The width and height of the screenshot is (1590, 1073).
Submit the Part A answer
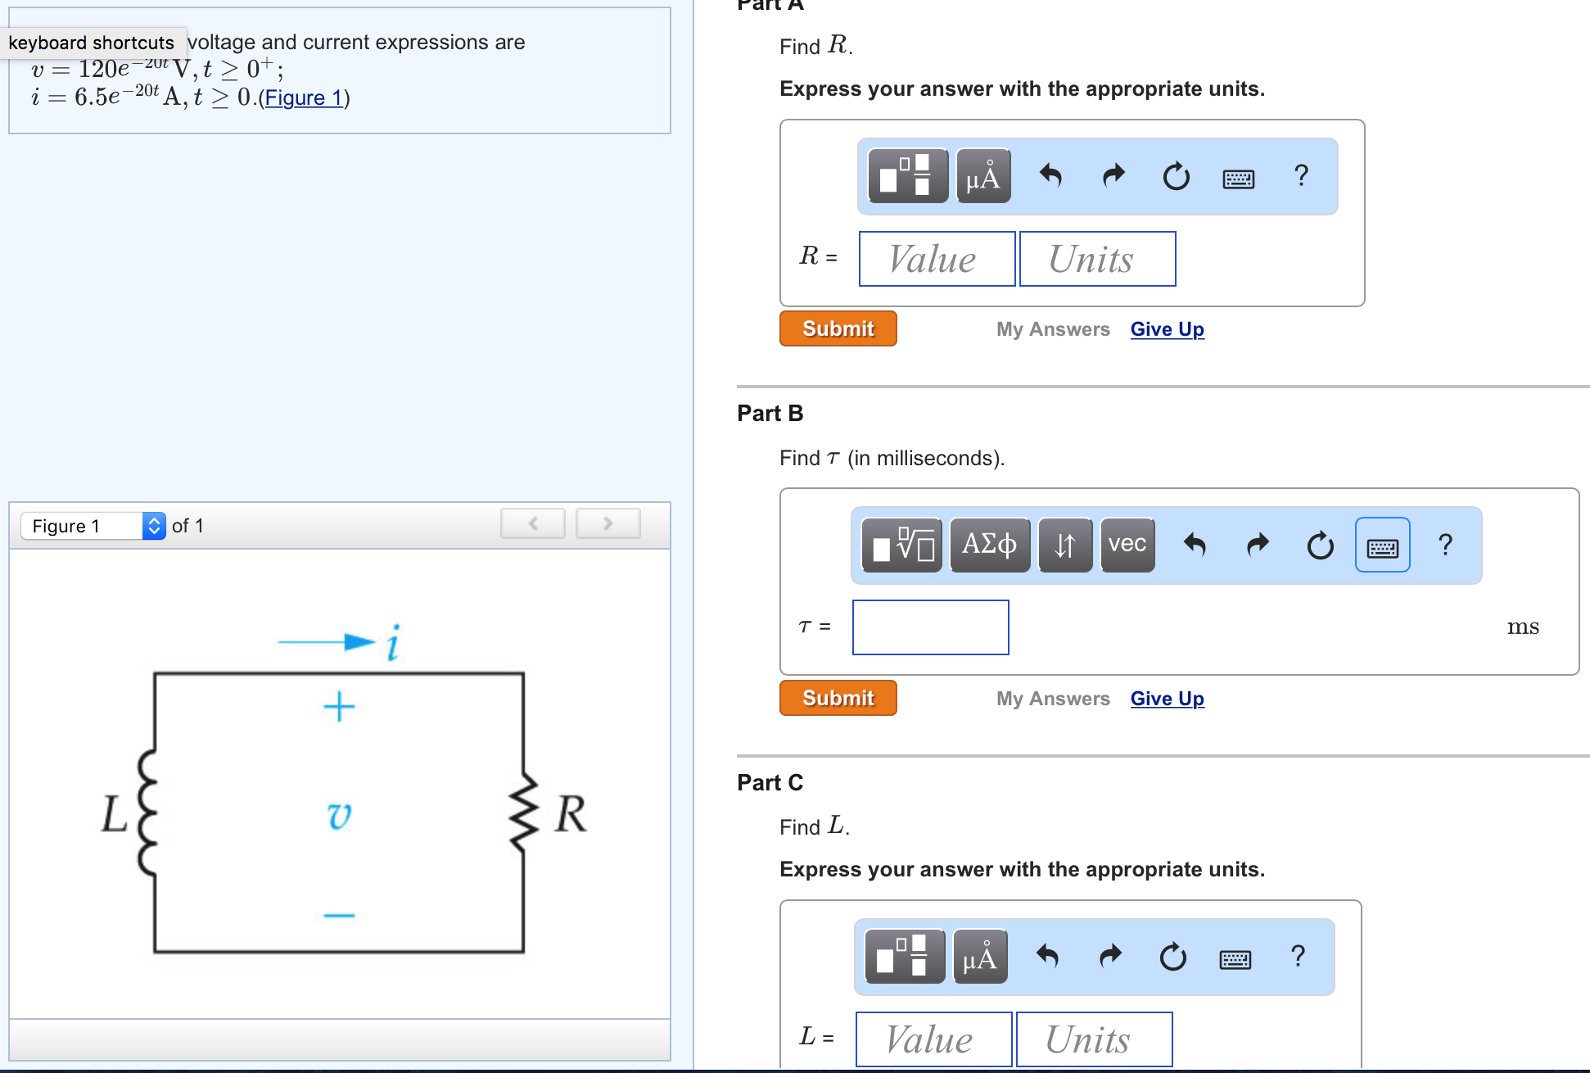tap(838, 328)
